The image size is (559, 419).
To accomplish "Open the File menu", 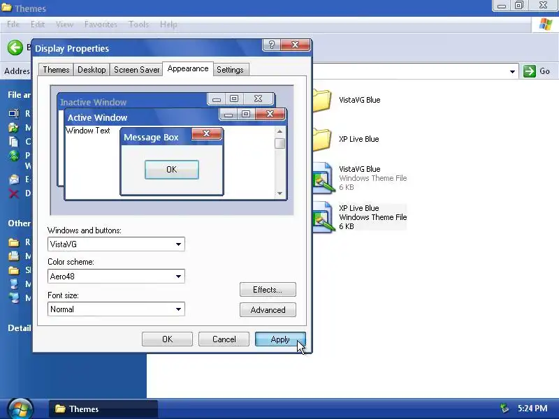I will point(13,24).
